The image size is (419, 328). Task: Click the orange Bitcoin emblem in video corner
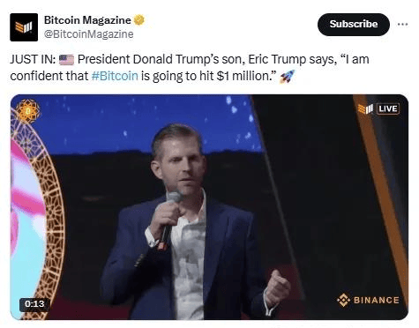click(x=27, y=111)
